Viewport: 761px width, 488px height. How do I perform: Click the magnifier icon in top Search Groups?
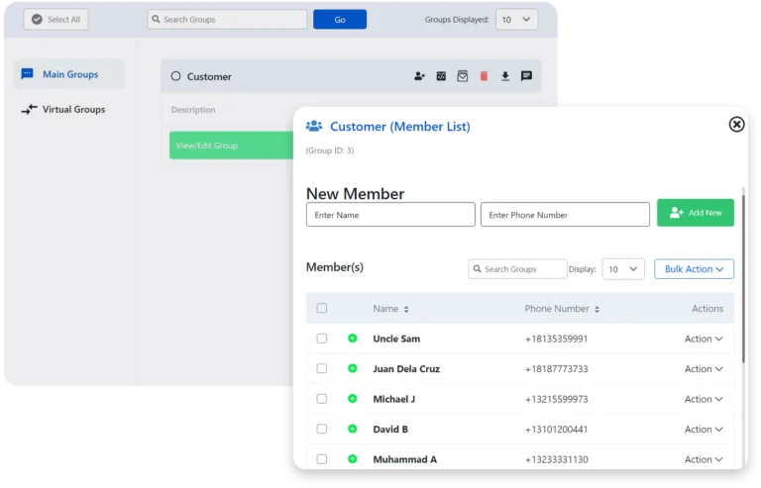coord(156,19)
